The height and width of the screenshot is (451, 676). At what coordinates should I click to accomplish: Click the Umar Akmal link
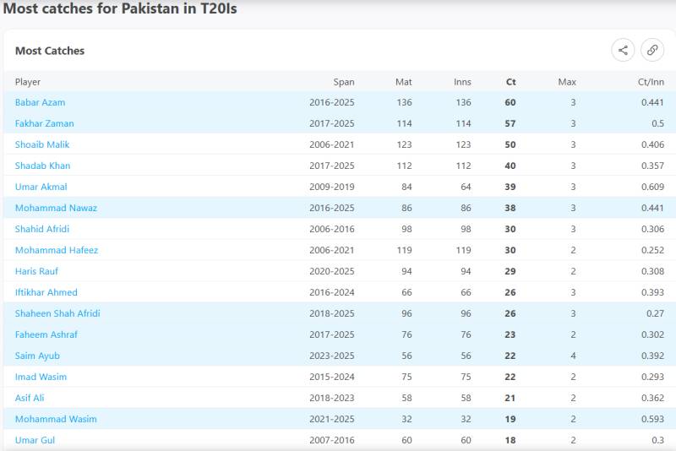tap(41, 187)
